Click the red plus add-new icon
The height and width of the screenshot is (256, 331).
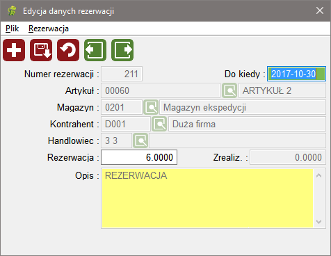point(14,50)
